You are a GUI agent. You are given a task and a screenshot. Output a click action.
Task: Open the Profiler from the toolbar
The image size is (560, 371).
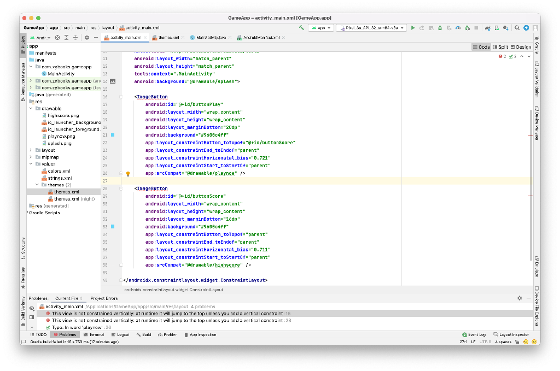pos(458,27)
